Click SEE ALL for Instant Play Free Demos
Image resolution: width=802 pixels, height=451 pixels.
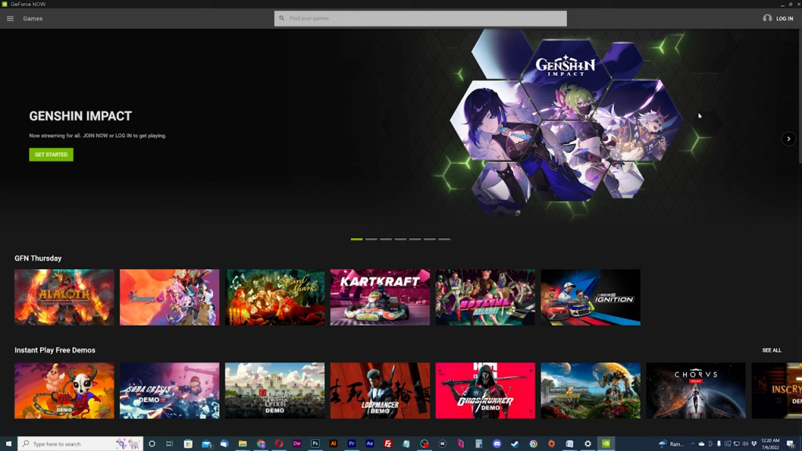pos(771,350)
